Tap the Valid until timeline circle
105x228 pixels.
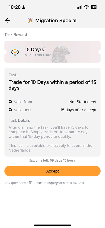point(10,110)
